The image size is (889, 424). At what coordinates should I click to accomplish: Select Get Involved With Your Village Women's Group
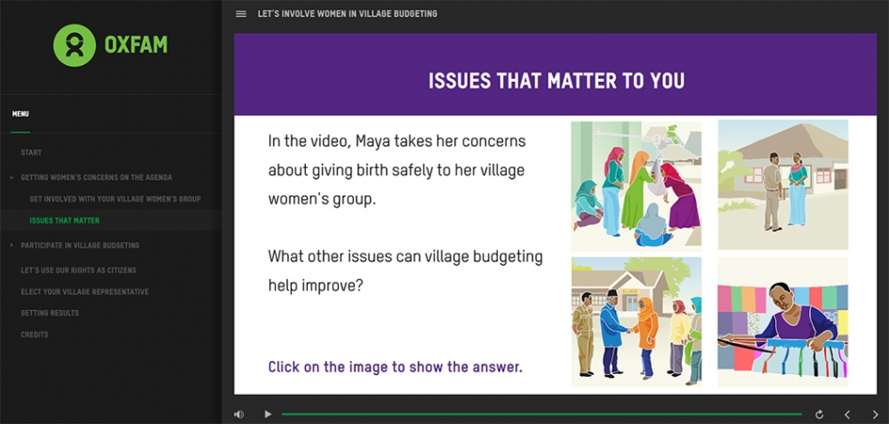(115, 199)
